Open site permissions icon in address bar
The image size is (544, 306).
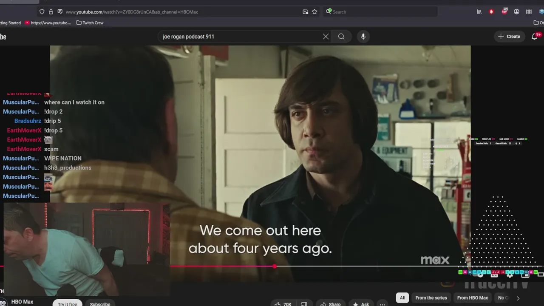(60, 12)
